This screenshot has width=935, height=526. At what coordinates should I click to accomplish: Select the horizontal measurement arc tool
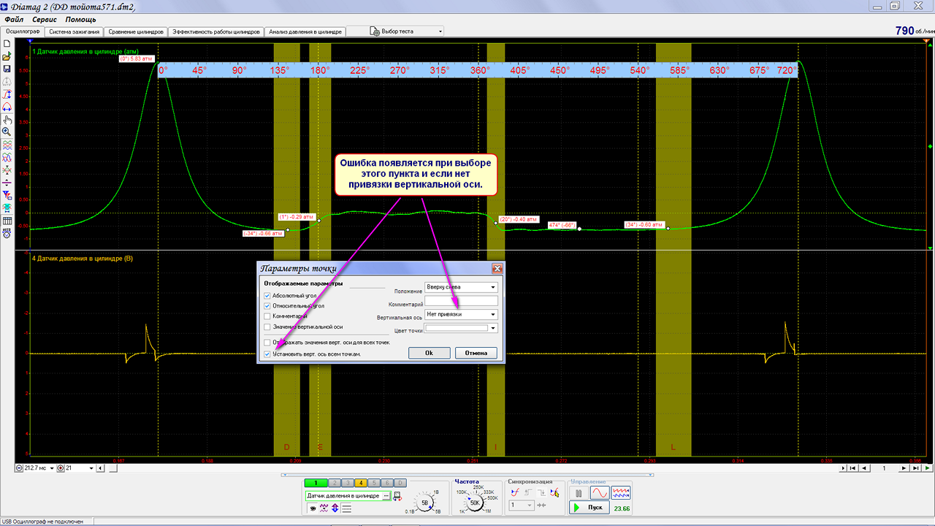coord(7,107)
